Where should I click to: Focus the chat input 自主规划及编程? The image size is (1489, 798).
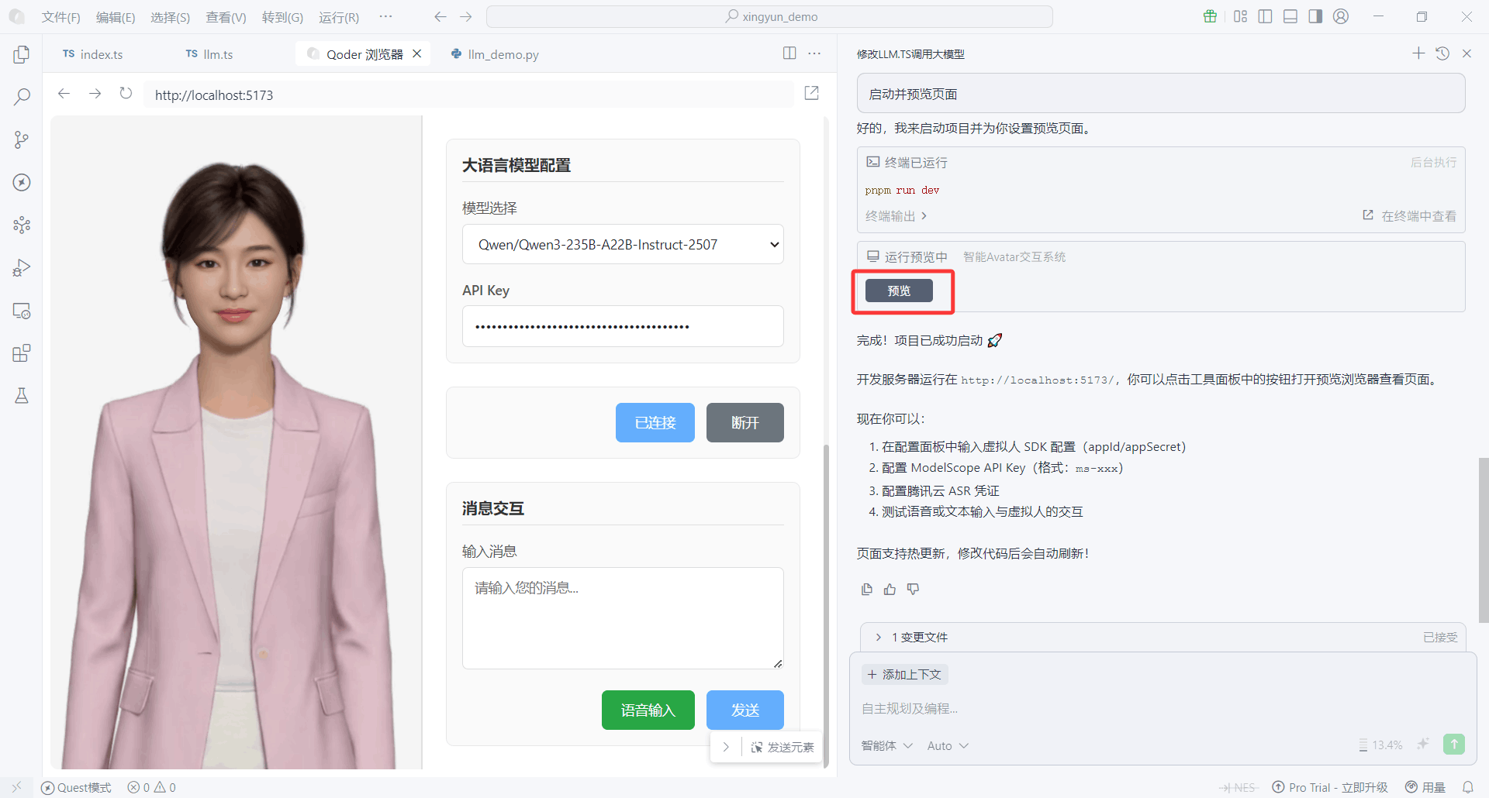pyautogui.click(x=1163, y=708)
